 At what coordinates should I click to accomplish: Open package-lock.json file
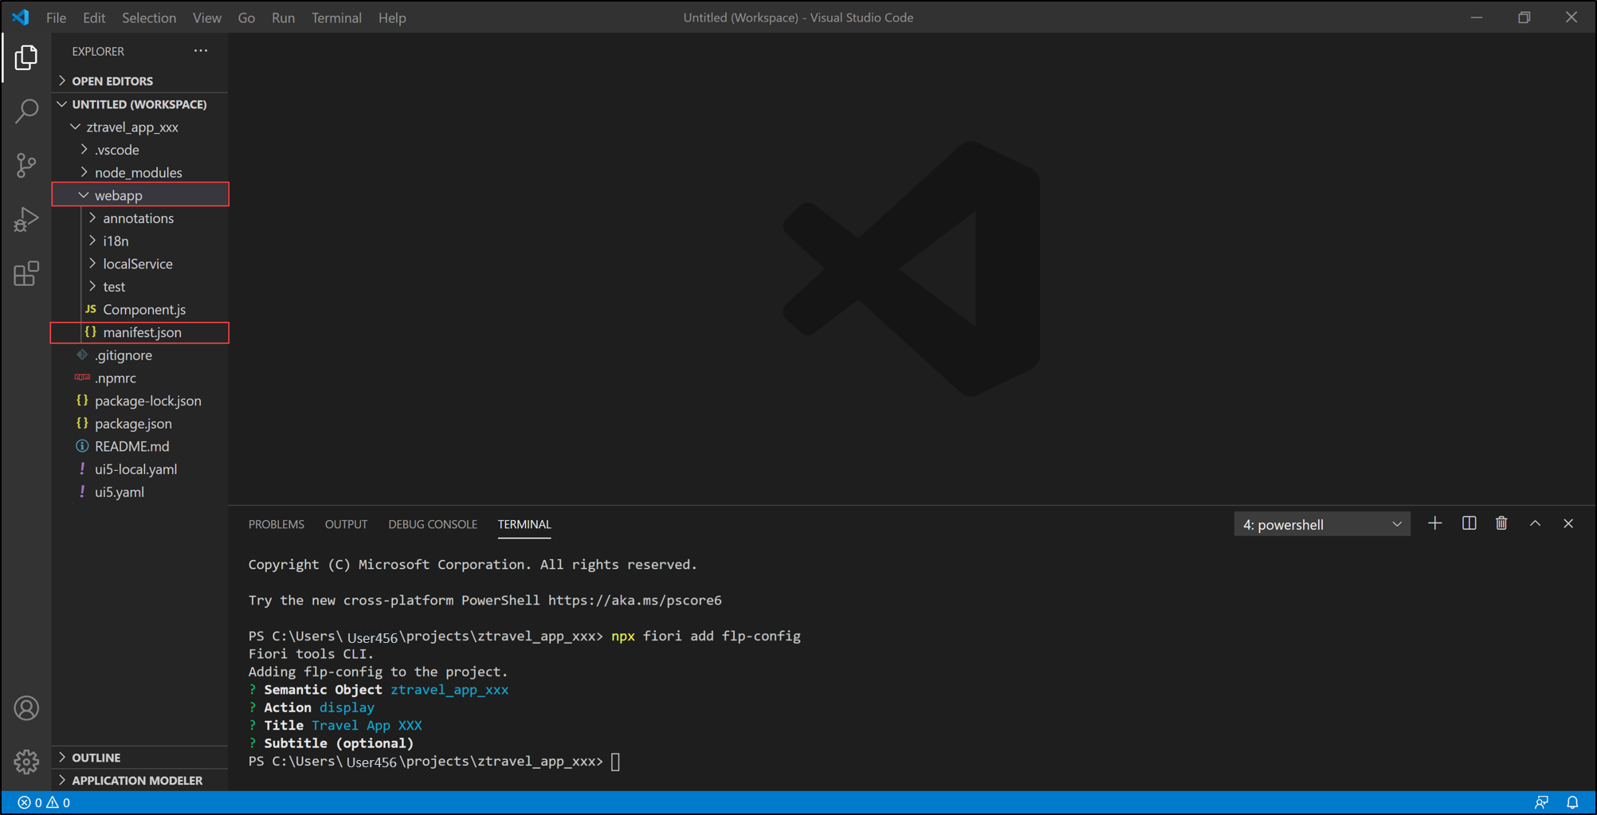139,401
